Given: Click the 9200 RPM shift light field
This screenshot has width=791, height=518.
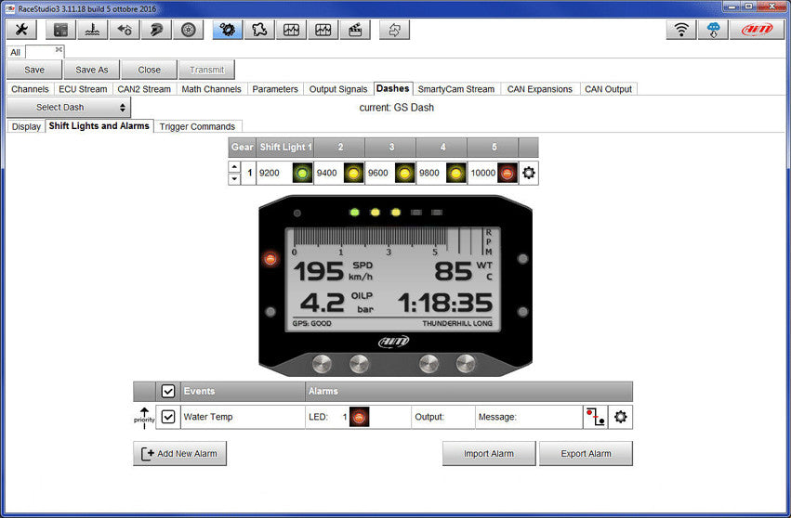Looking at the screenshot, I should tap(271, 173).
